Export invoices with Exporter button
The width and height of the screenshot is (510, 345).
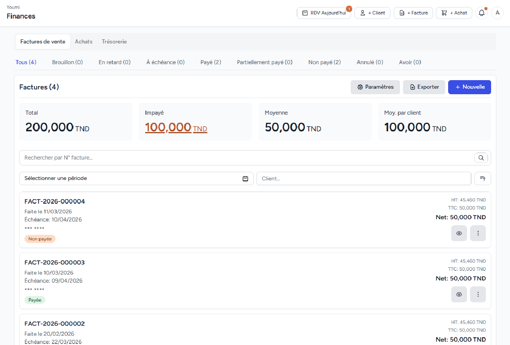(424, 87)
